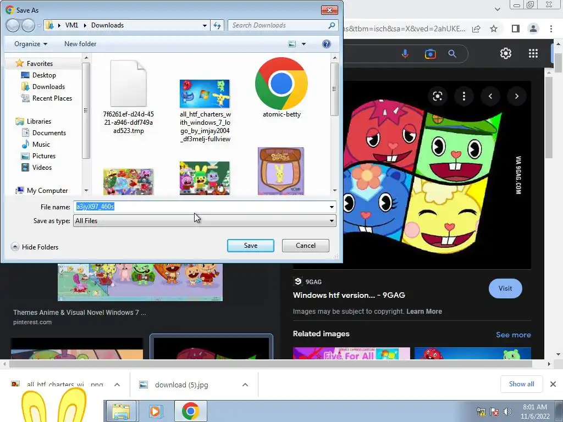Open the File name dropdown arrow

(x=332, y=207)
